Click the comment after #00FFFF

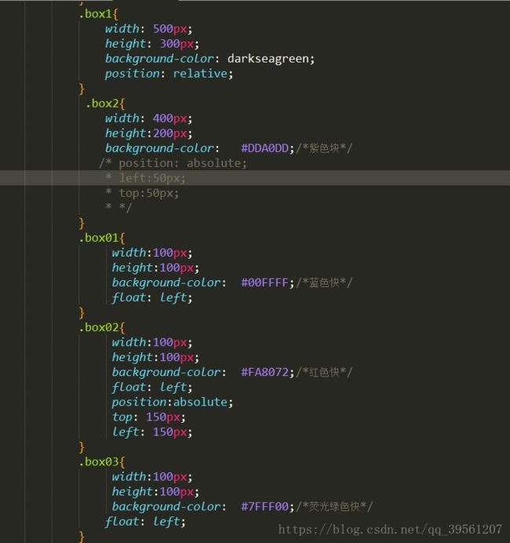pyautogui.click(x=324, y=282)
